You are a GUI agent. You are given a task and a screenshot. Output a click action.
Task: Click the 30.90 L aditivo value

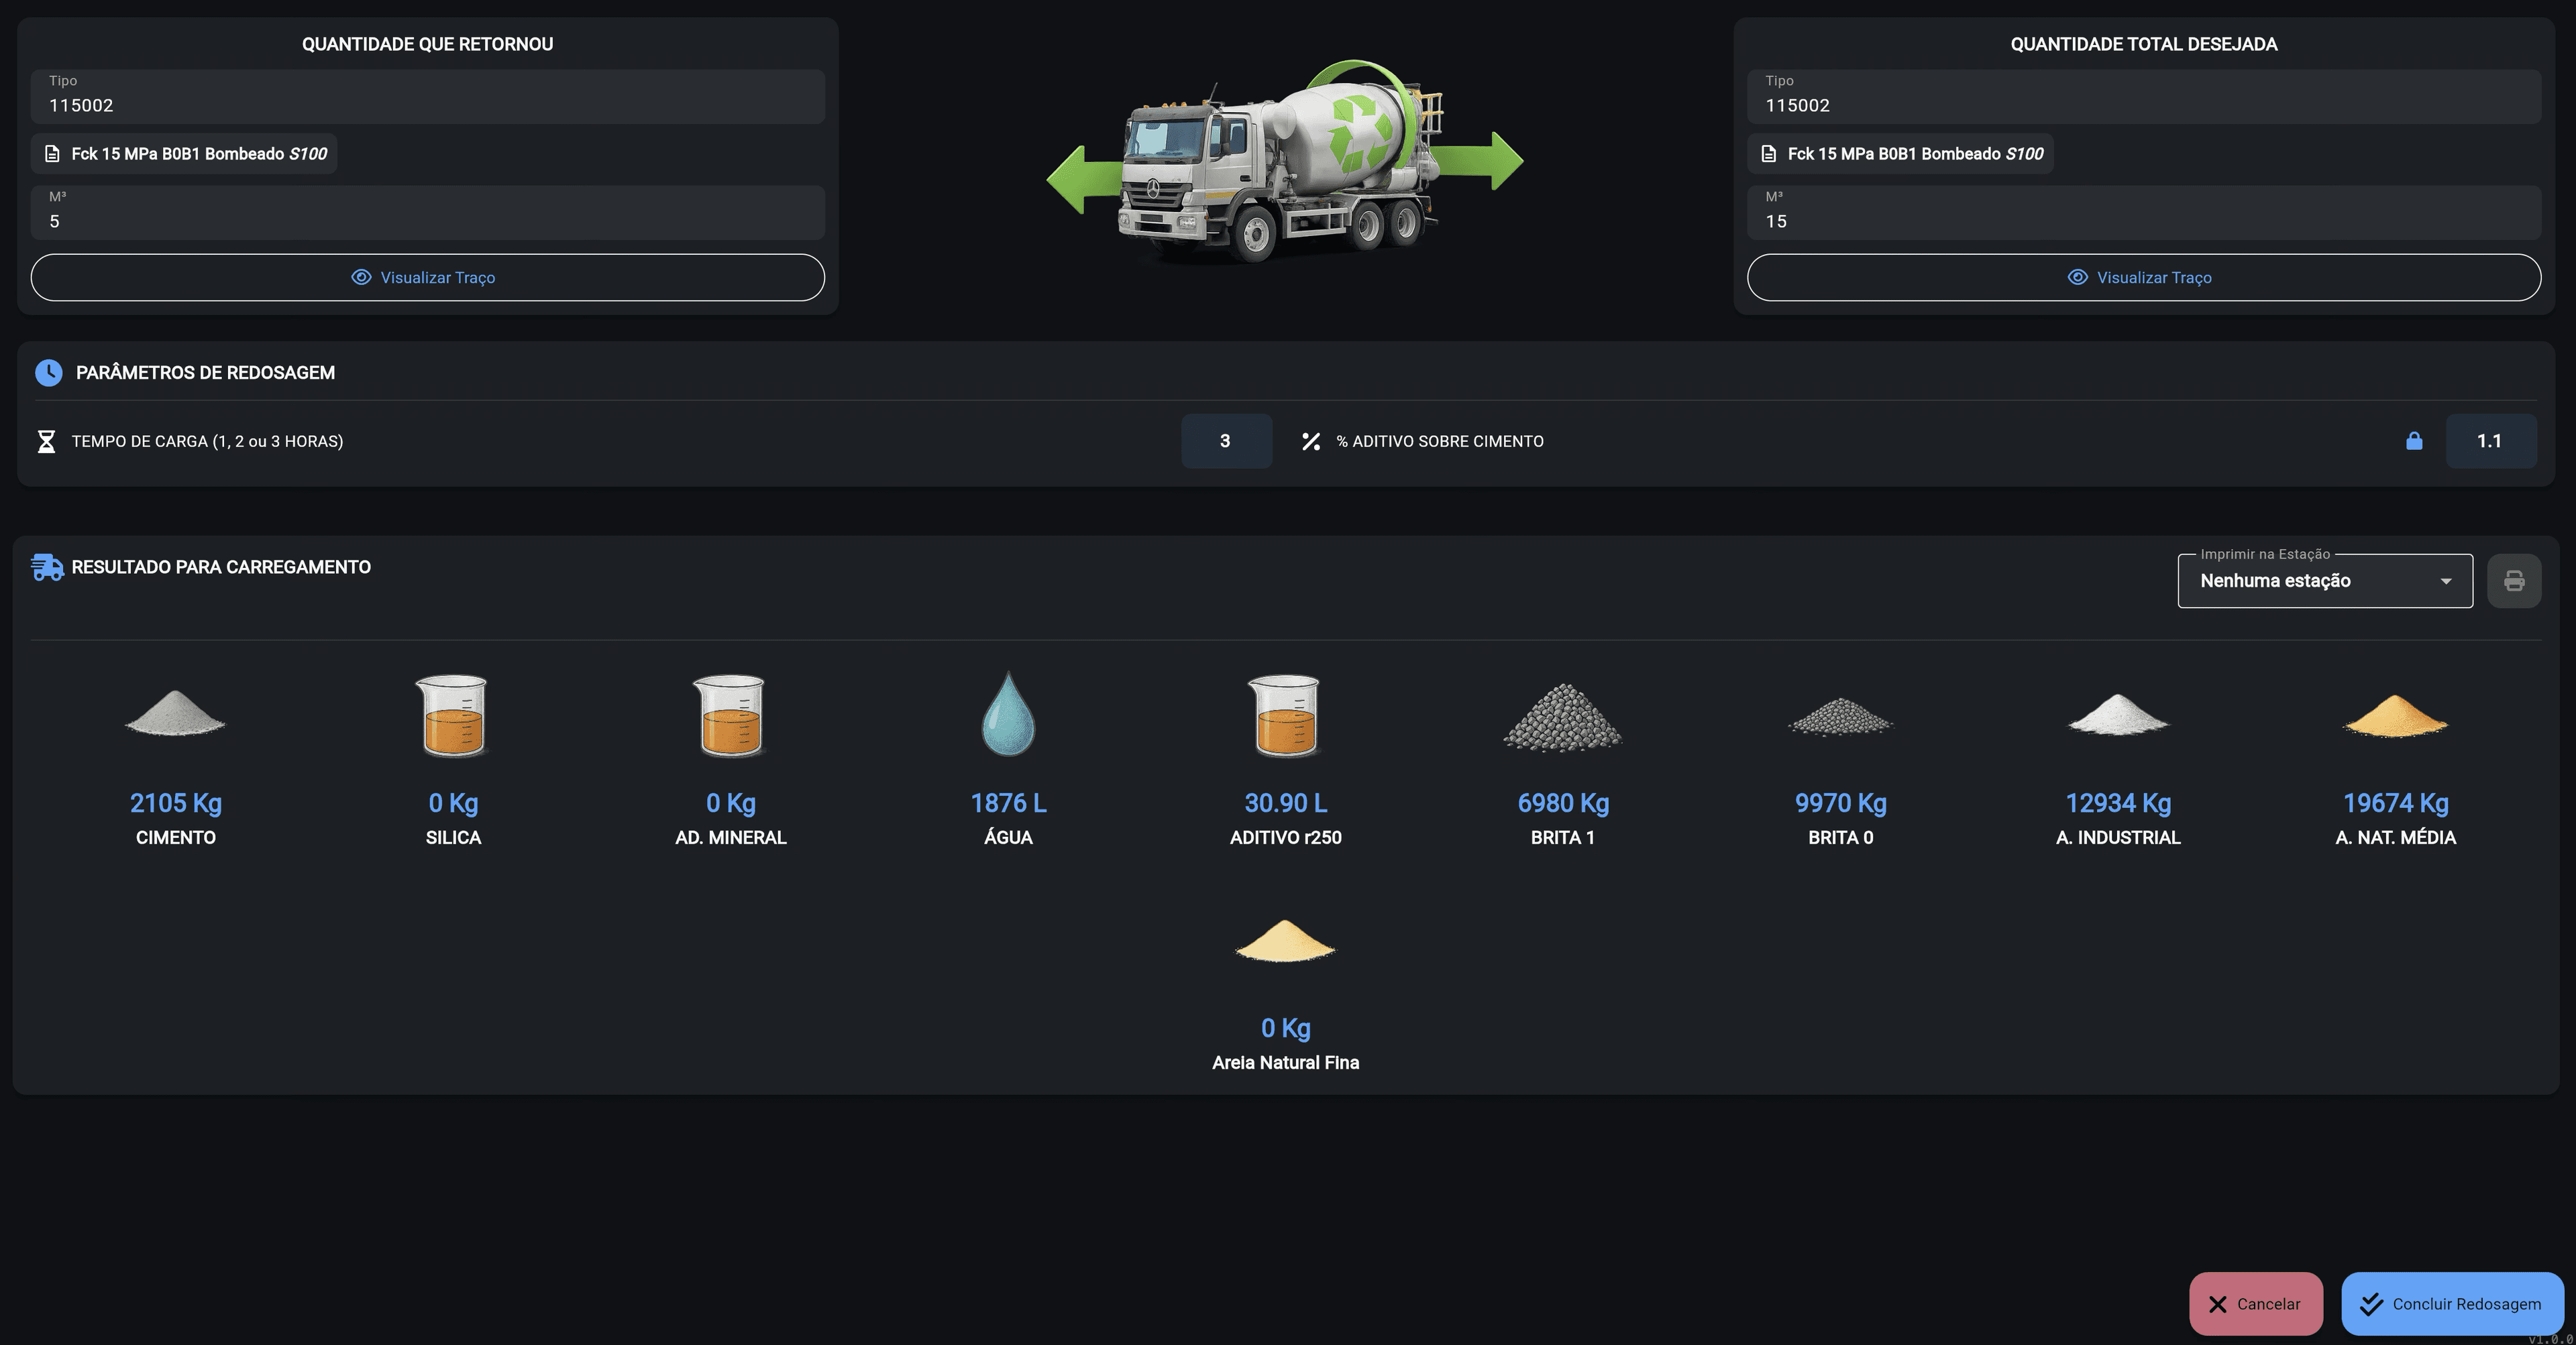click(1285, 803)
